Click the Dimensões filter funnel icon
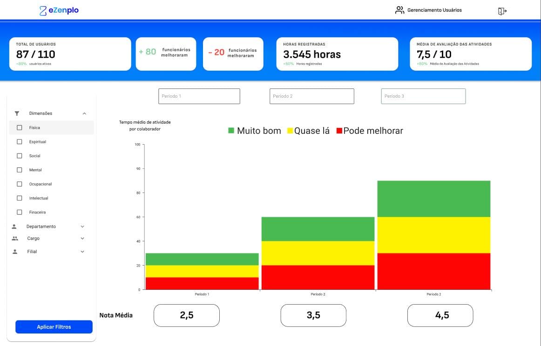Image resolution: width=541 pixels, height=346 pixels. click(x=17, y=113)
